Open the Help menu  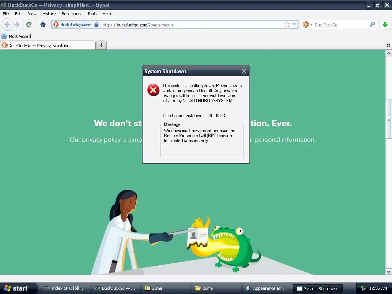pyautogui.click(x=106, y=14)
